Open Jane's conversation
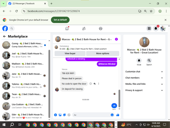 (x=24, y=75)
